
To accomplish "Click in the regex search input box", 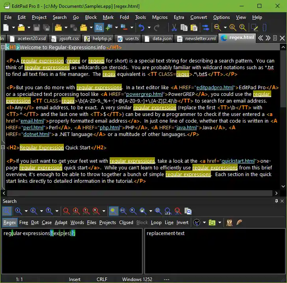I will [x=72, y=251].
